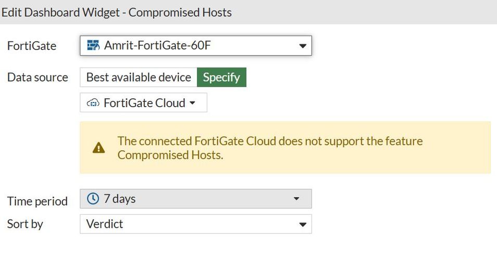Click the clock icon in the Time period field
The height and width of the screenshot is (259, 497).
93,199
